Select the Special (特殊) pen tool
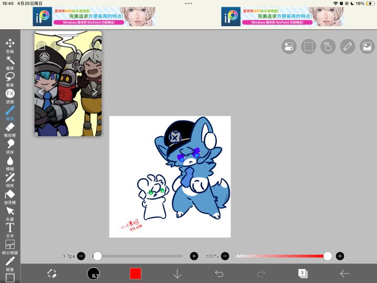Screen dimensions: 377x283 point(10,180)
